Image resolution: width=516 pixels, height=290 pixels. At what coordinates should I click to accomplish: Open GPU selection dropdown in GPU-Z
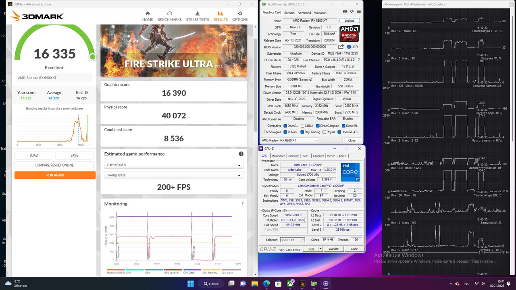(290, 140)
